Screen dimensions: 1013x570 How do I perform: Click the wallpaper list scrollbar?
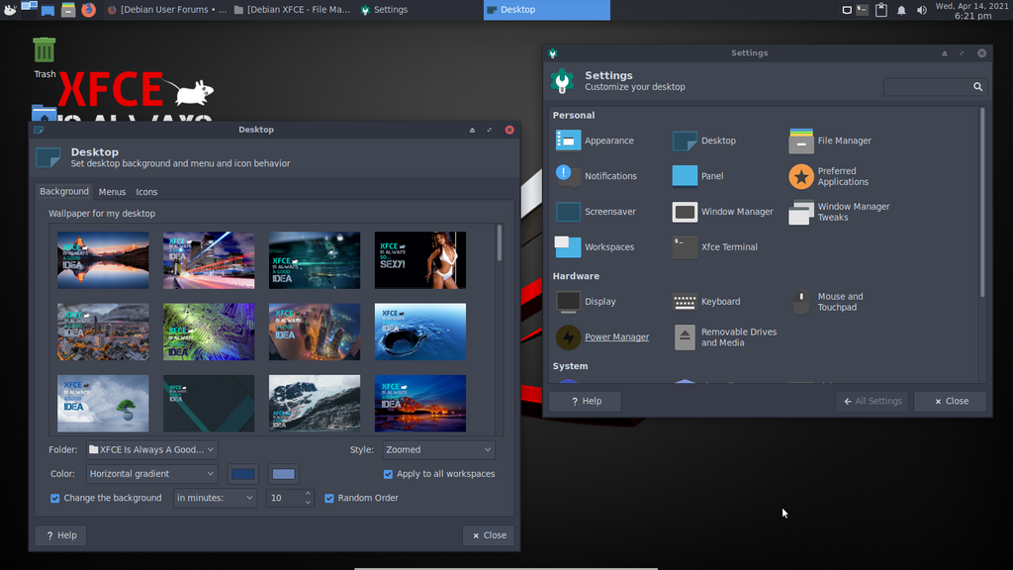pyautogui.click(x=500, y=243)
